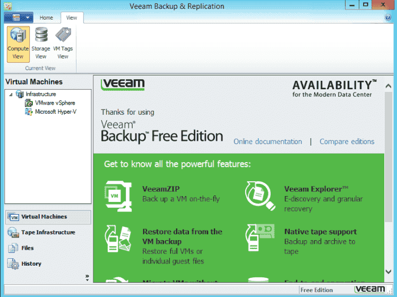Click the VeeamZIP feature icon
Screen dimensions: 397x297
click(x=118, y=196)
